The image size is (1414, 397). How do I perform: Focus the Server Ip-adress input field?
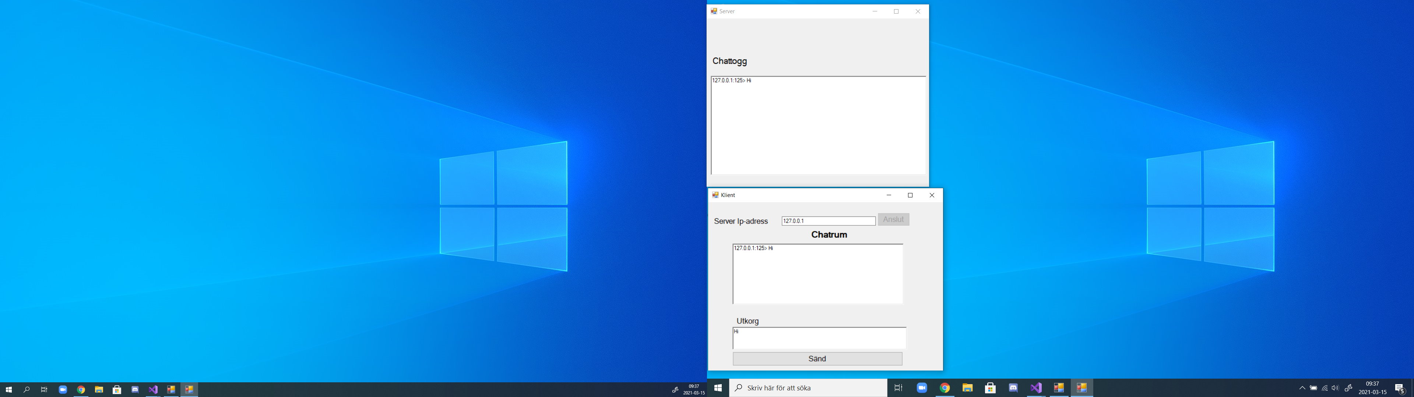coord(828,221)
